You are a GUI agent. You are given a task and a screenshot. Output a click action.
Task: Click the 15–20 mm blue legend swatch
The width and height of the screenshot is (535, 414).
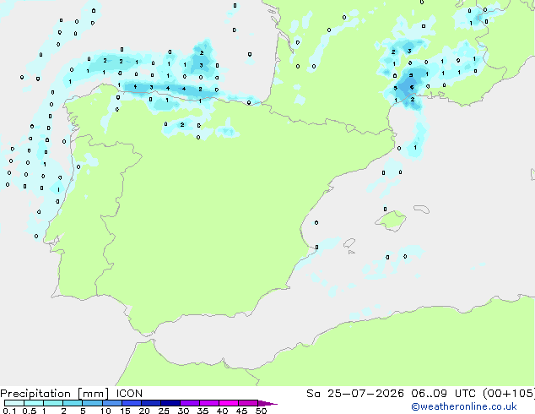pyautogui.click(x=132, y=403)
